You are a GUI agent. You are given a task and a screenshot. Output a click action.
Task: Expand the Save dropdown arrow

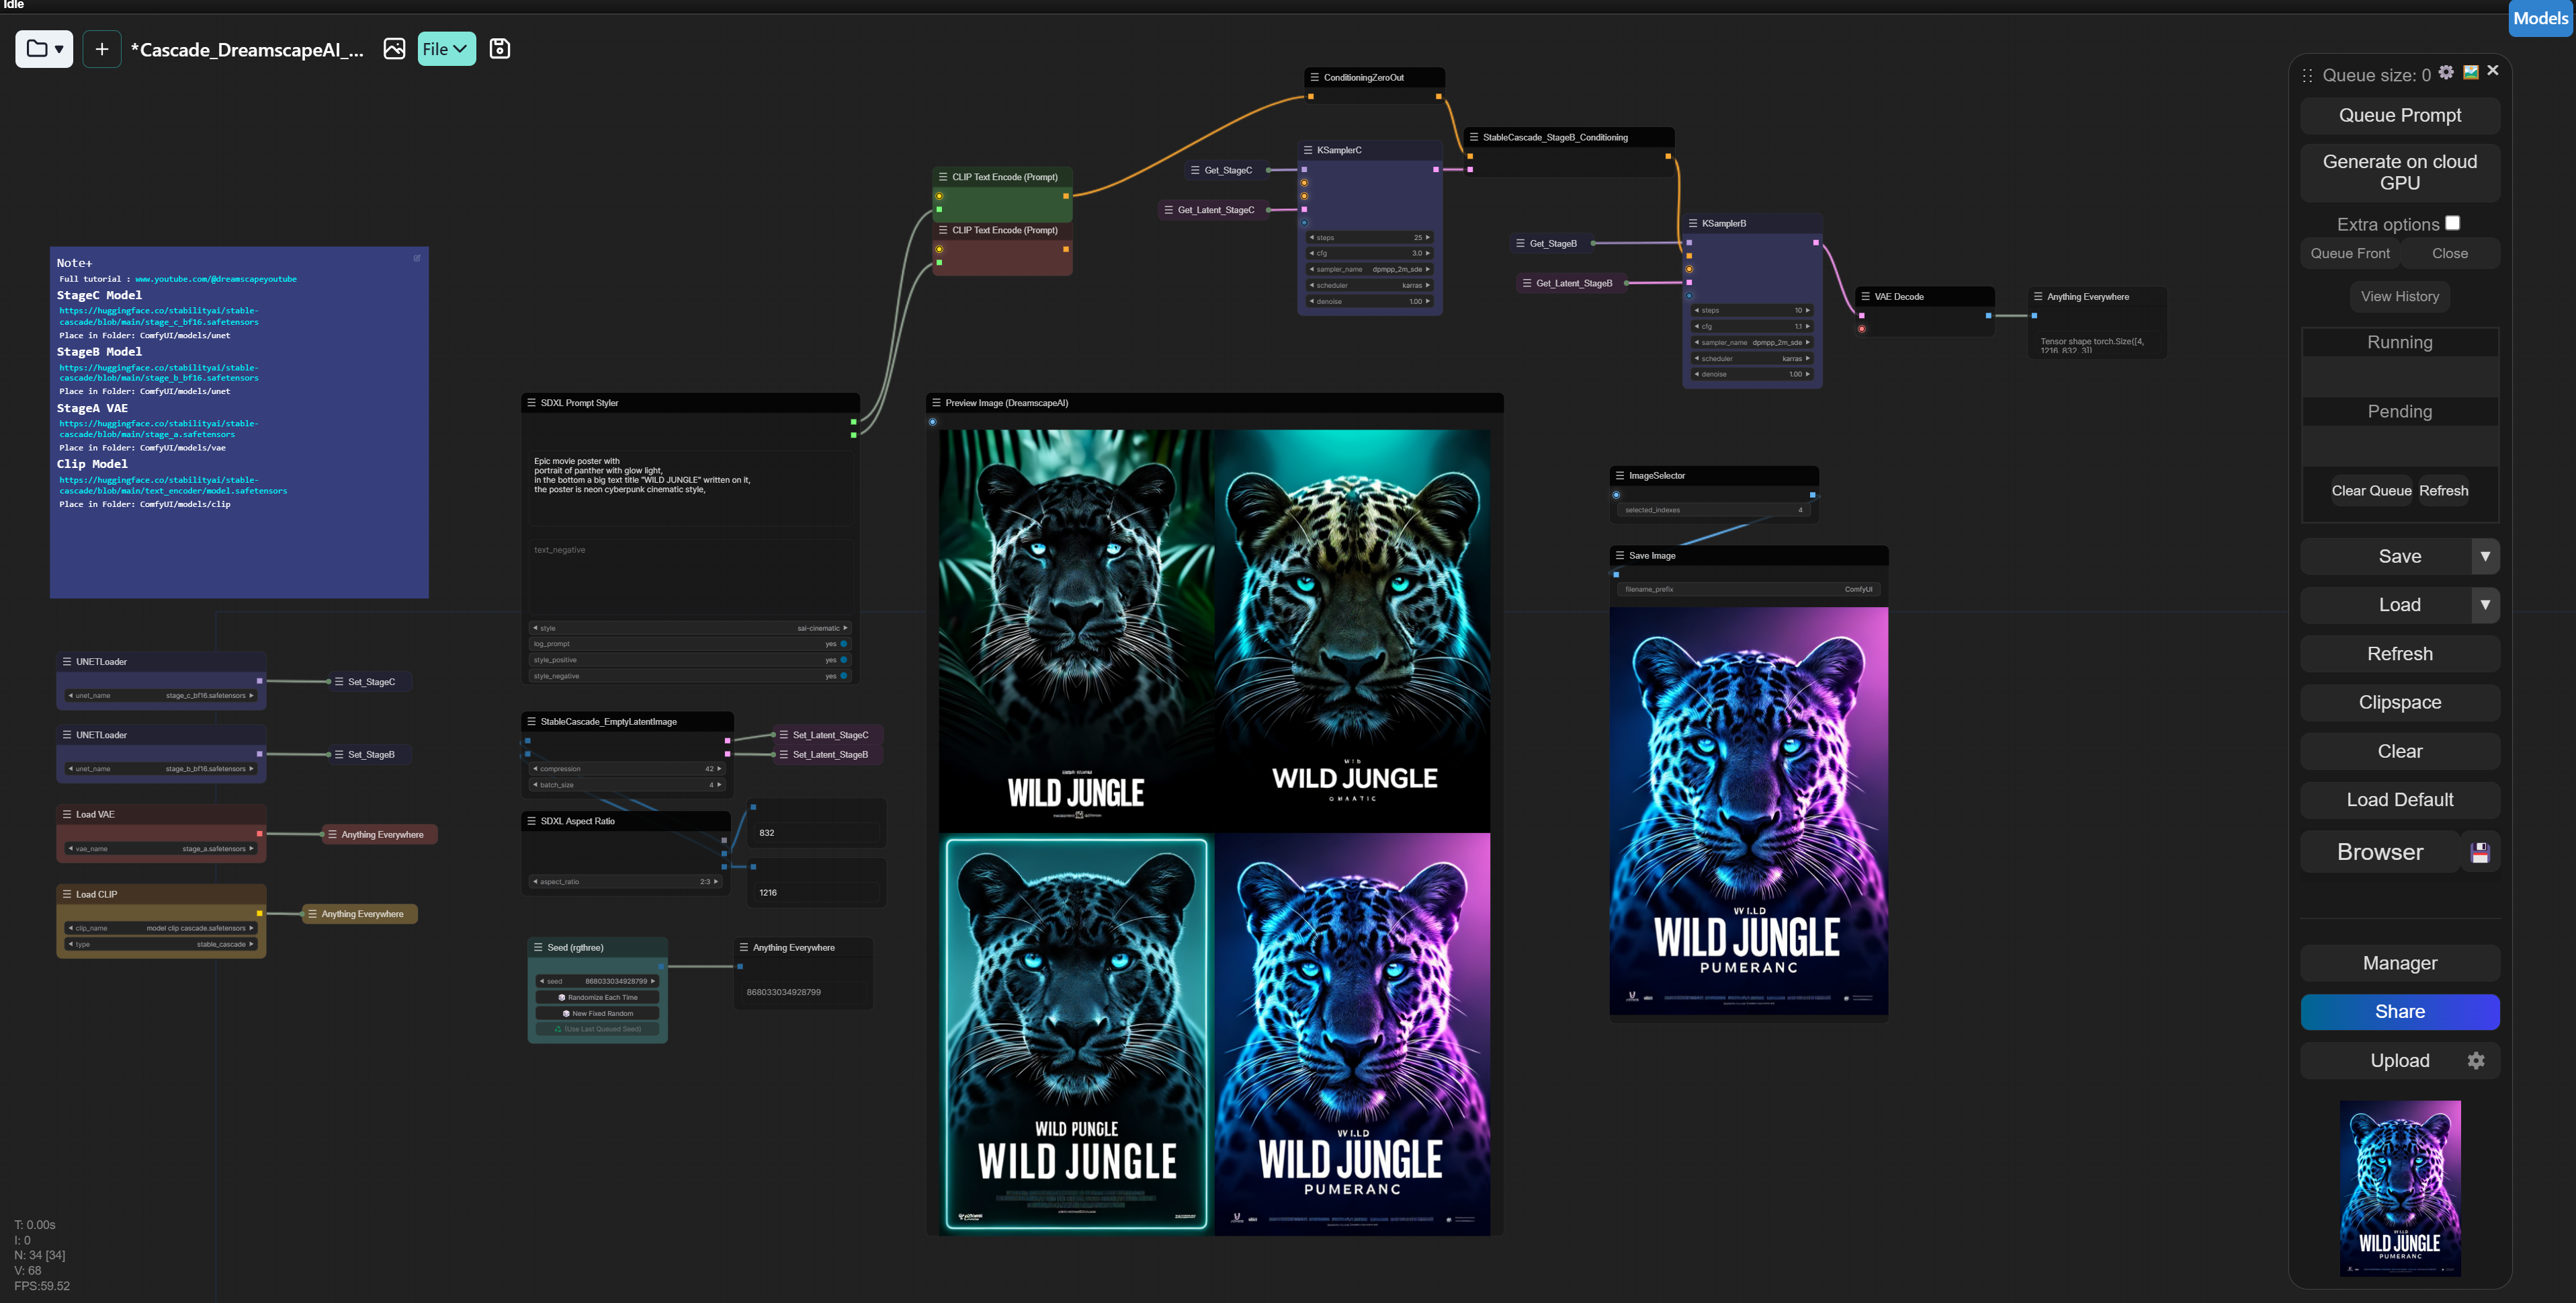pos(2485,557)
